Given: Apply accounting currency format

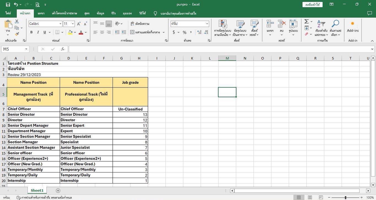Looking at the screenshot, I should tap(174, 32).
